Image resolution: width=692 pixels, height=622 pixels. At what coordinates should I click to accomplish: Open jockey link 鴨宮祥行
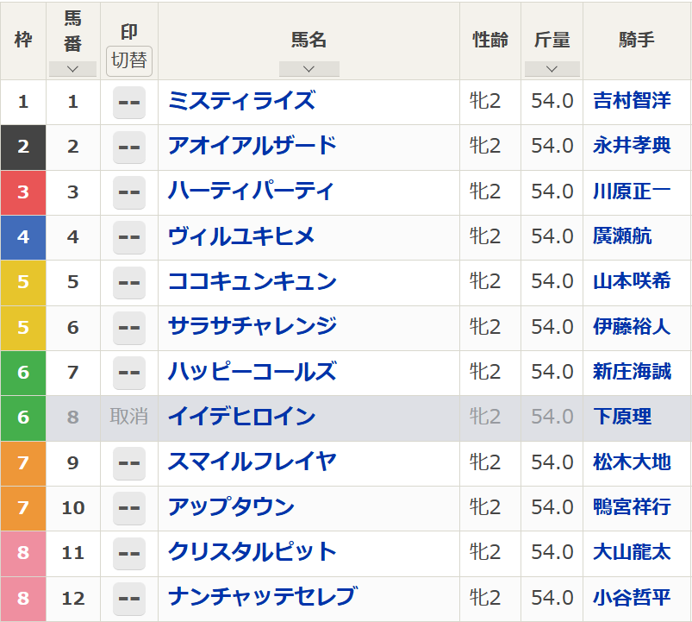[x=632, y=507]
